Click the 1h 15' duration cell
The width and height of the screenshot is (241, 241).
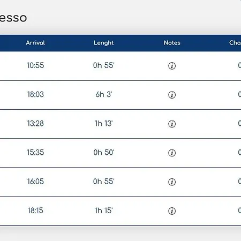point(104,210)
